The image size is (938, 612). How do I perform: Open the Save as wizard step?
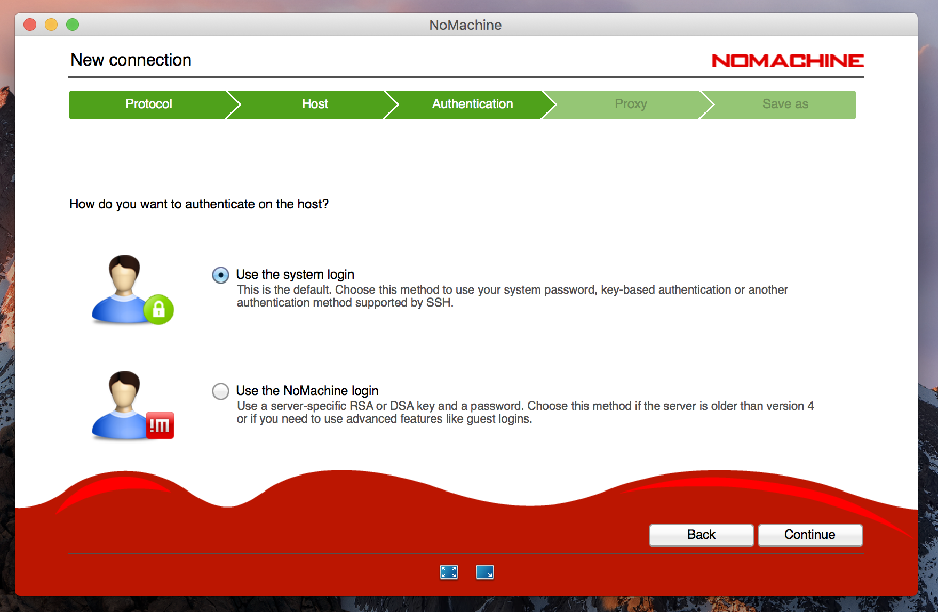[785, 104]
